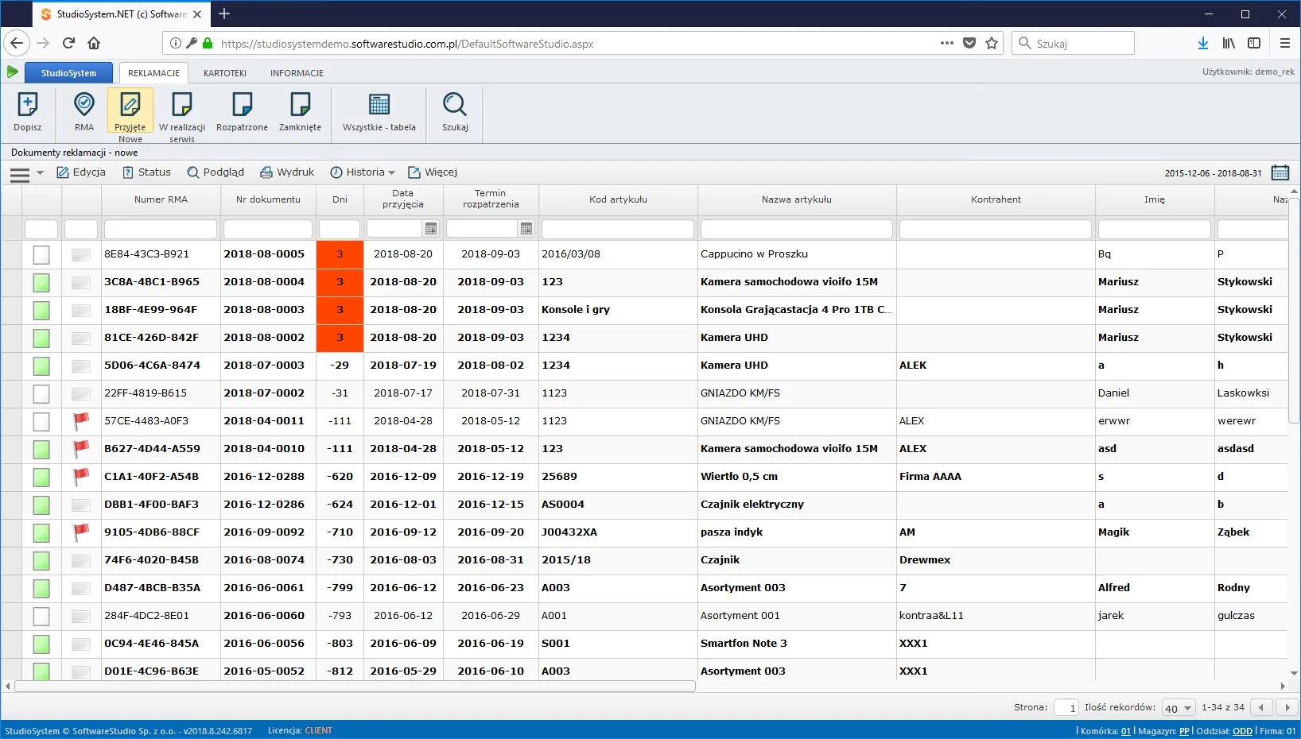Click the Edycja button
Image resolution: width=1301 pixels, height=739 pixels.
pyautogui.click(x=81, y=172)
